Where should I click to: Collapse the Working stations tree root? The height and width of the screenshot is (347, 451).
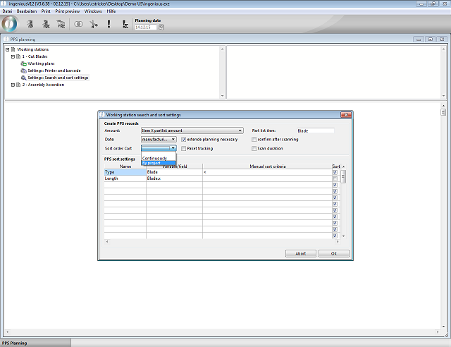[8, 49]
